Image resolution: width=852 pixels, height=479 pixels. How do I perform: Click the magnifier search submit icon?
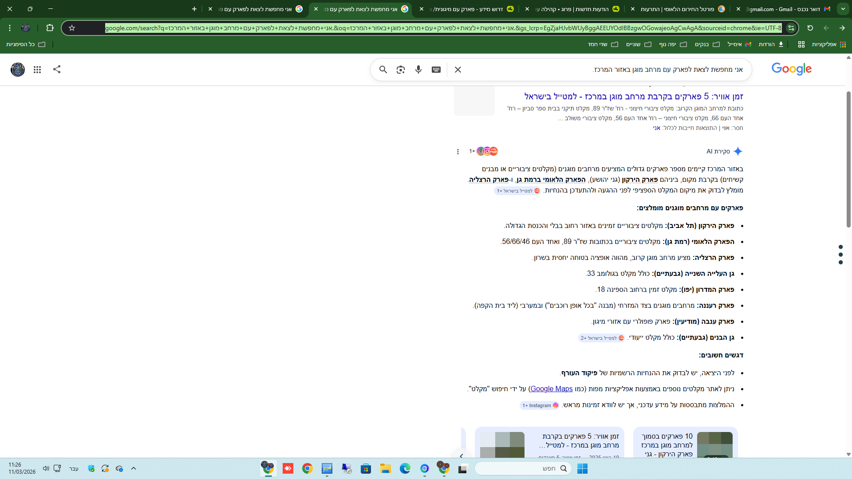click(x=383, y=70)
